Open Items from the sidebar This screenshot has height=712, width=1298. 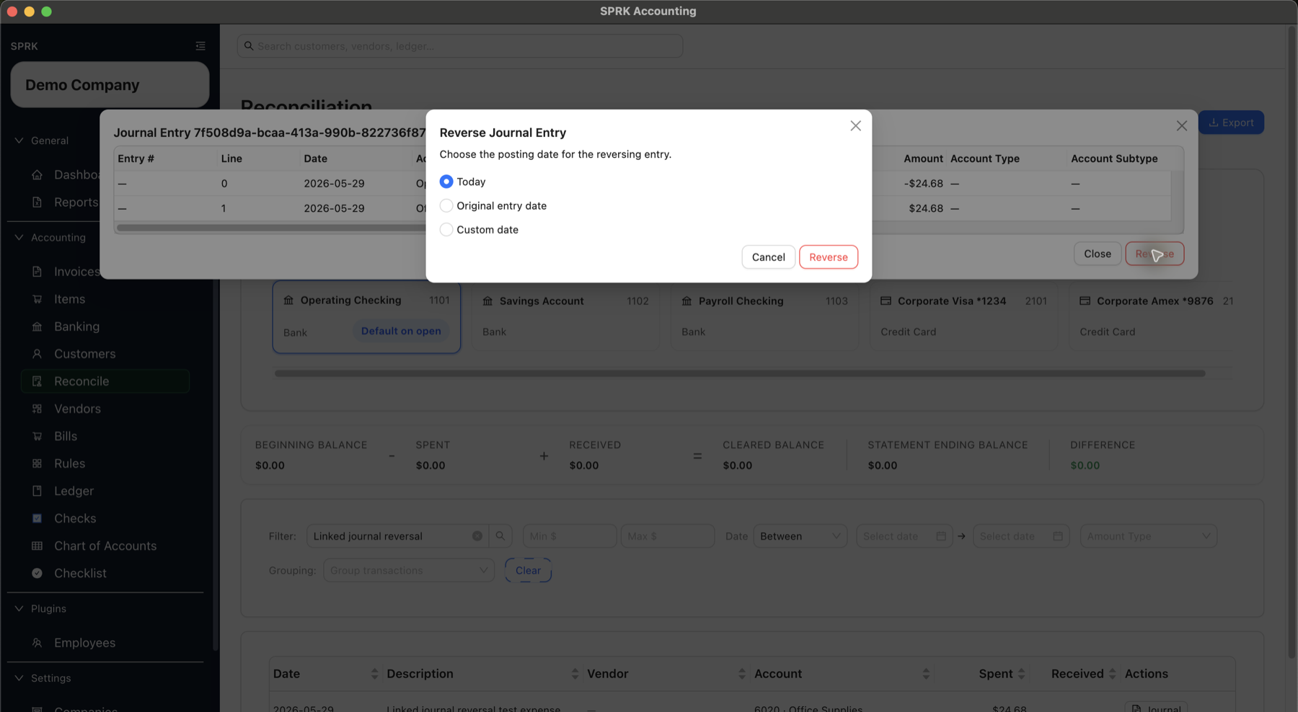tap(69, 299)
